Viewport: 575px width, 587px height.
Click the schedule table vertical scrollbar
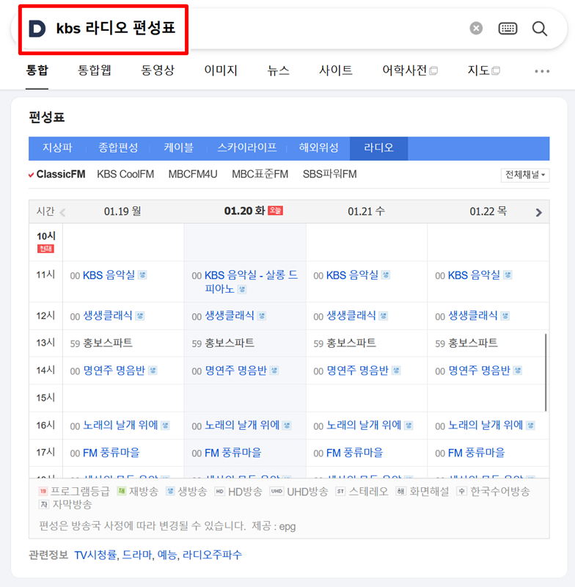pyautogui.click(x=546, y=373)
